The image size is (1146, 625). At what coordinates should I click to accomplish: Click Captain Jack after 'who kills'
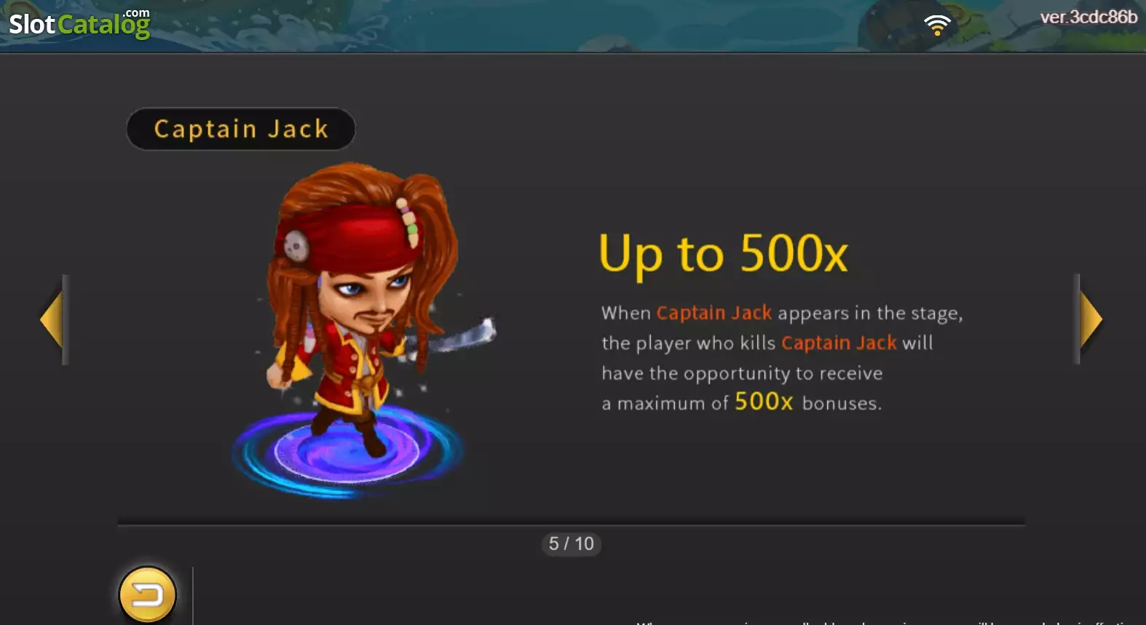839,343
